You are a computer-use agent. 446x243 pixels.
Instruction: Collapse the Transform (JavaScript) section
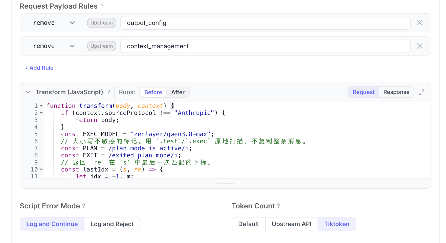(x=28, y=92)
